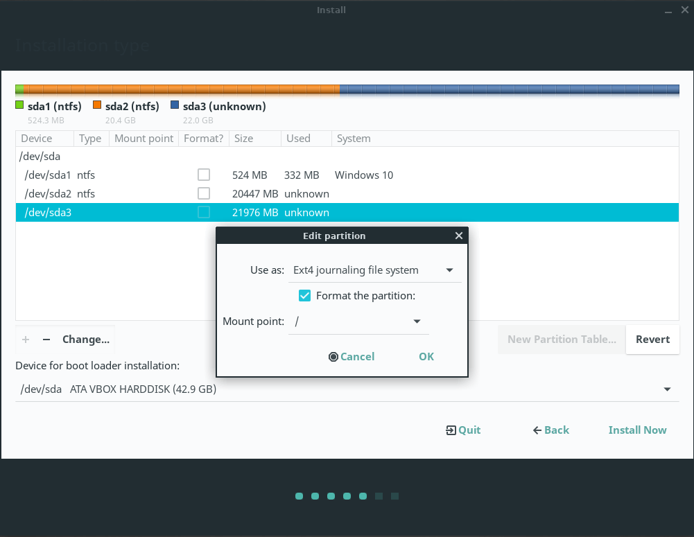Expand the Mount point dropdown arrow
The image size is (694, 537).
tap(417, 322)
